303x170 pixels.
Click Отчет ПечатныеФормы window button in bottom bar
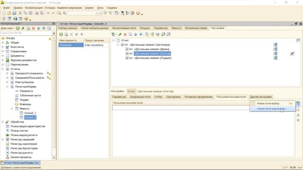pyautogui.click(x=20, y=163)
